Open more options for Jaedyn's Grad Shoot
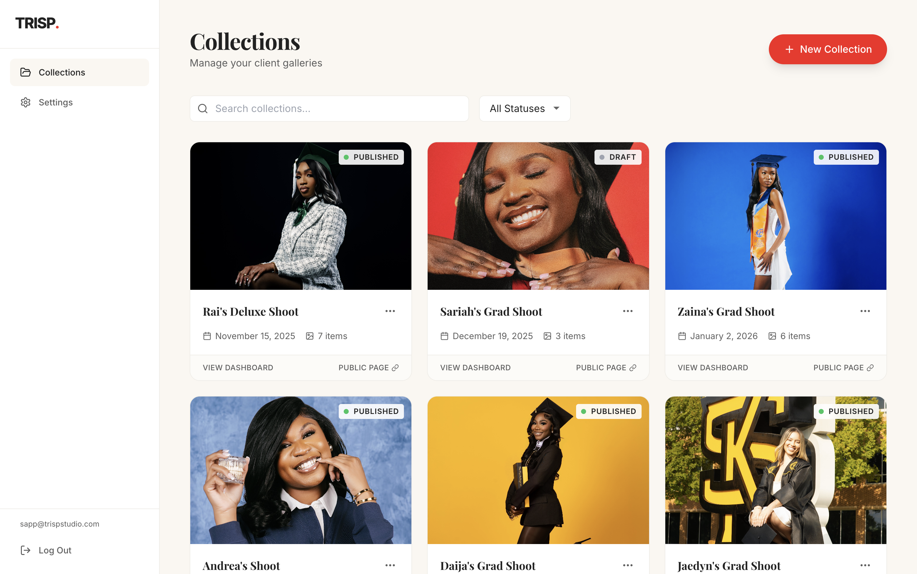 click(x=865, y=565)
